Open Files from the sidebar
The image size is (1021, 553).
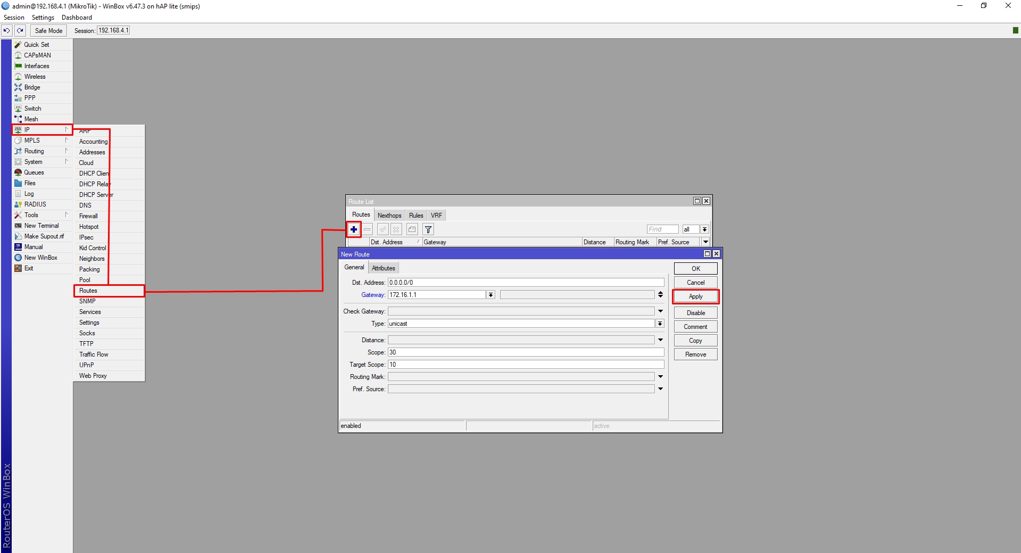(42, 183)
